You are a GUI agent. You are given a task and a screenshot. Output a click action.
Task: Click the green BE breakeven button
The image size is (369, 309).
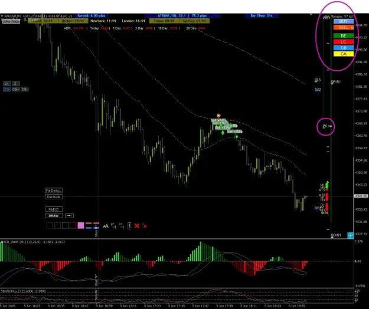[x=344, y=36]
